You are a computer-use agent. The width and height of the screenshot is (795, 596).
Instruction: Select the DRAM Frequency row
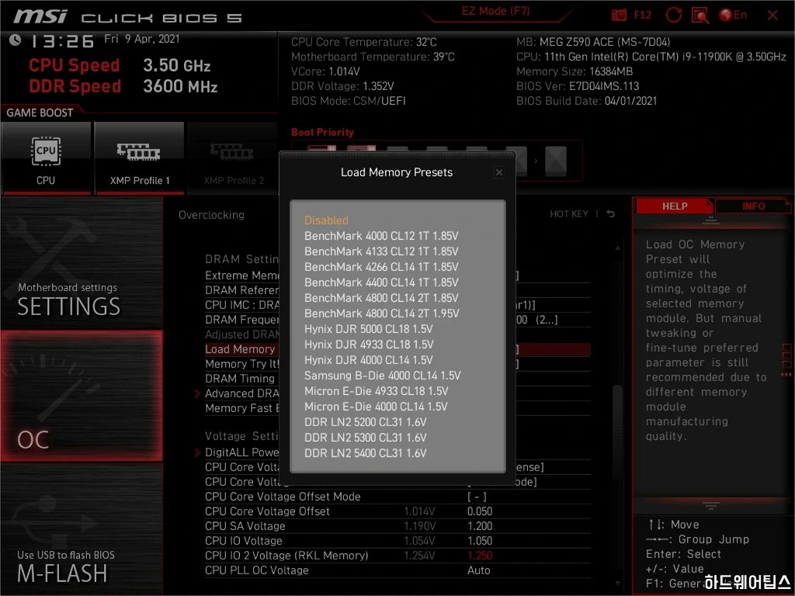coord(397,321)
